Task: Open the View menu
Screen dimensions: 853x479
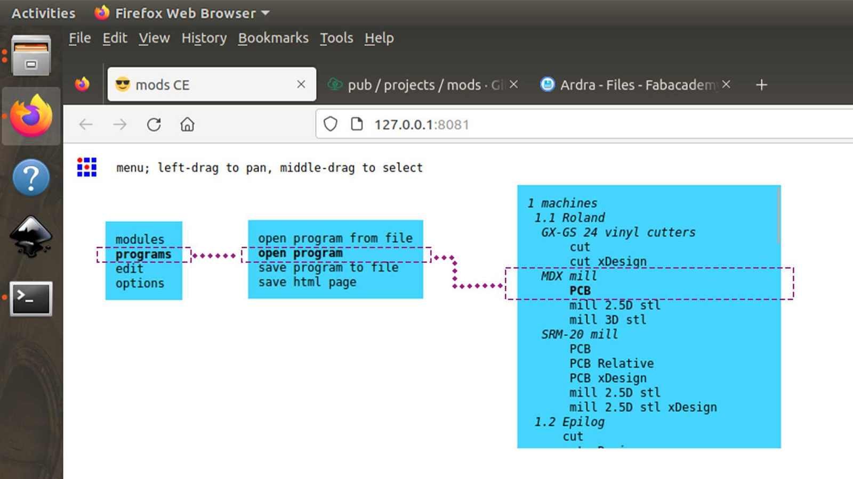Action: (154, 38)
